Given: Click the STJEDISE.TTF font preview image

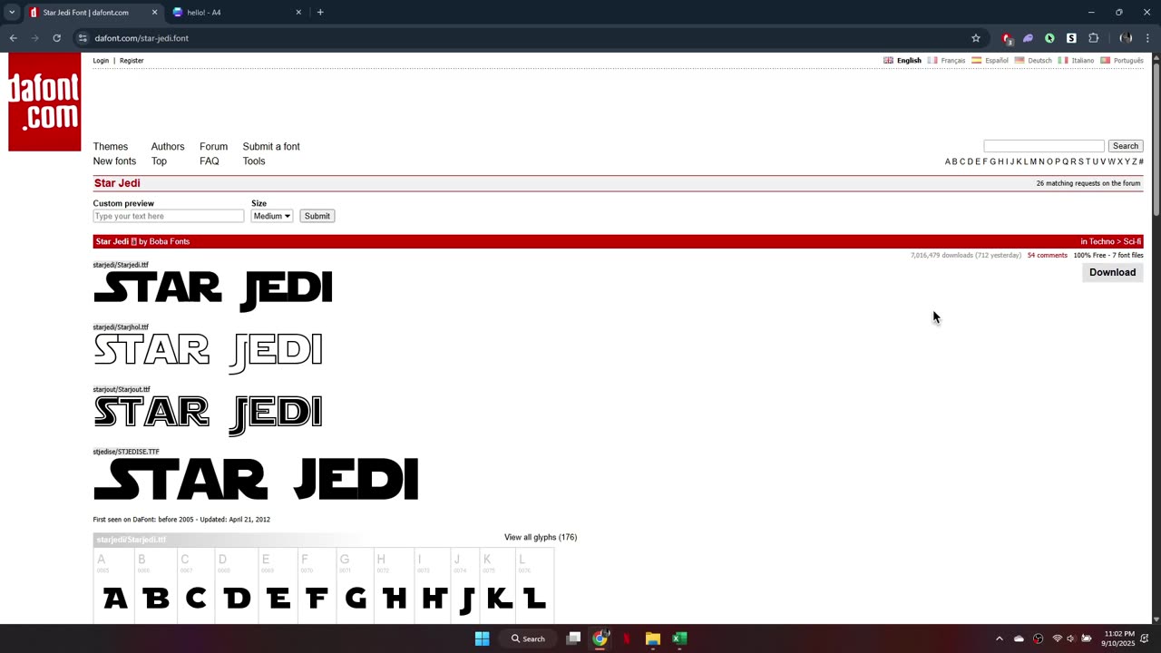Looking at the screenshot, I should [x=256, y=480].
